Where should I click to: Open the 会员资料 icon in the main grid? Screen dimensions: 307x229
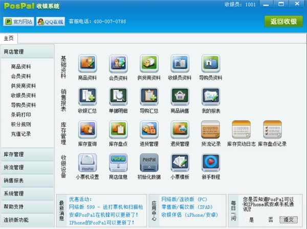point(118,65)
